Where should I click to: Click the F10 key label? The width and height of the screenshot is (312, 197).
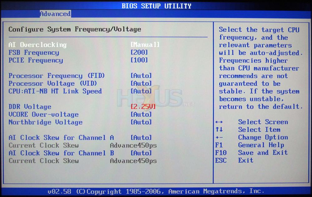(x=221, y=153)
